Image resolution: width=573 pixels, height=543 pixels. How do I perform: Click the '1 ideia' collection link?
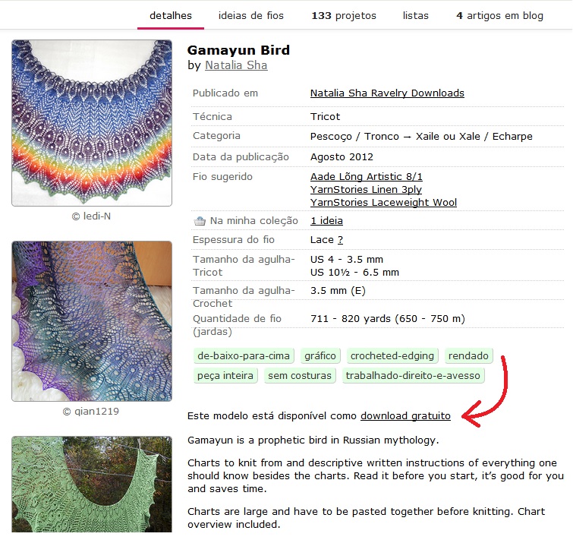pos(326,221)
